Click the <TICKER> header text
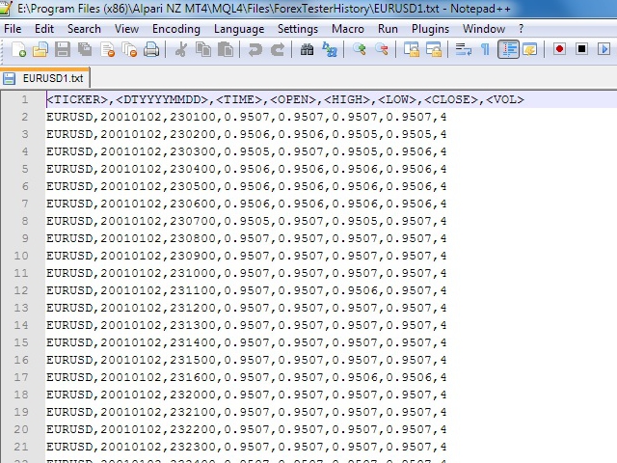The height and width of the screenshot is (463, 617). pos(77,99)
